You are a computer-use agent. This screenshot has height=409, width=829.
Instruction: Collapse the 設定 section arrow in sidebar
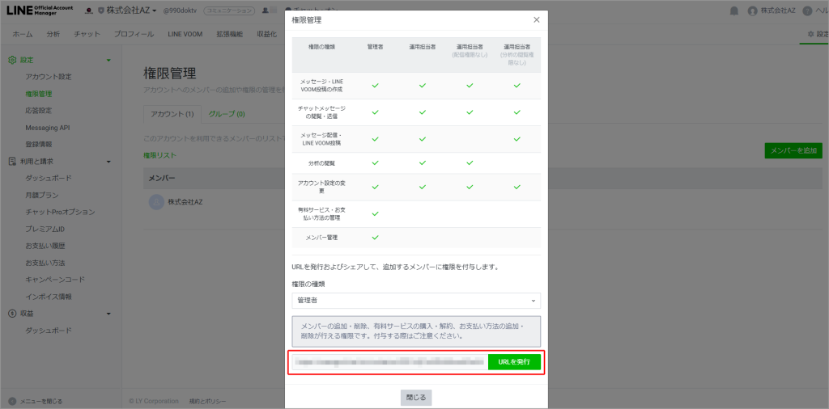coord(108,61)
